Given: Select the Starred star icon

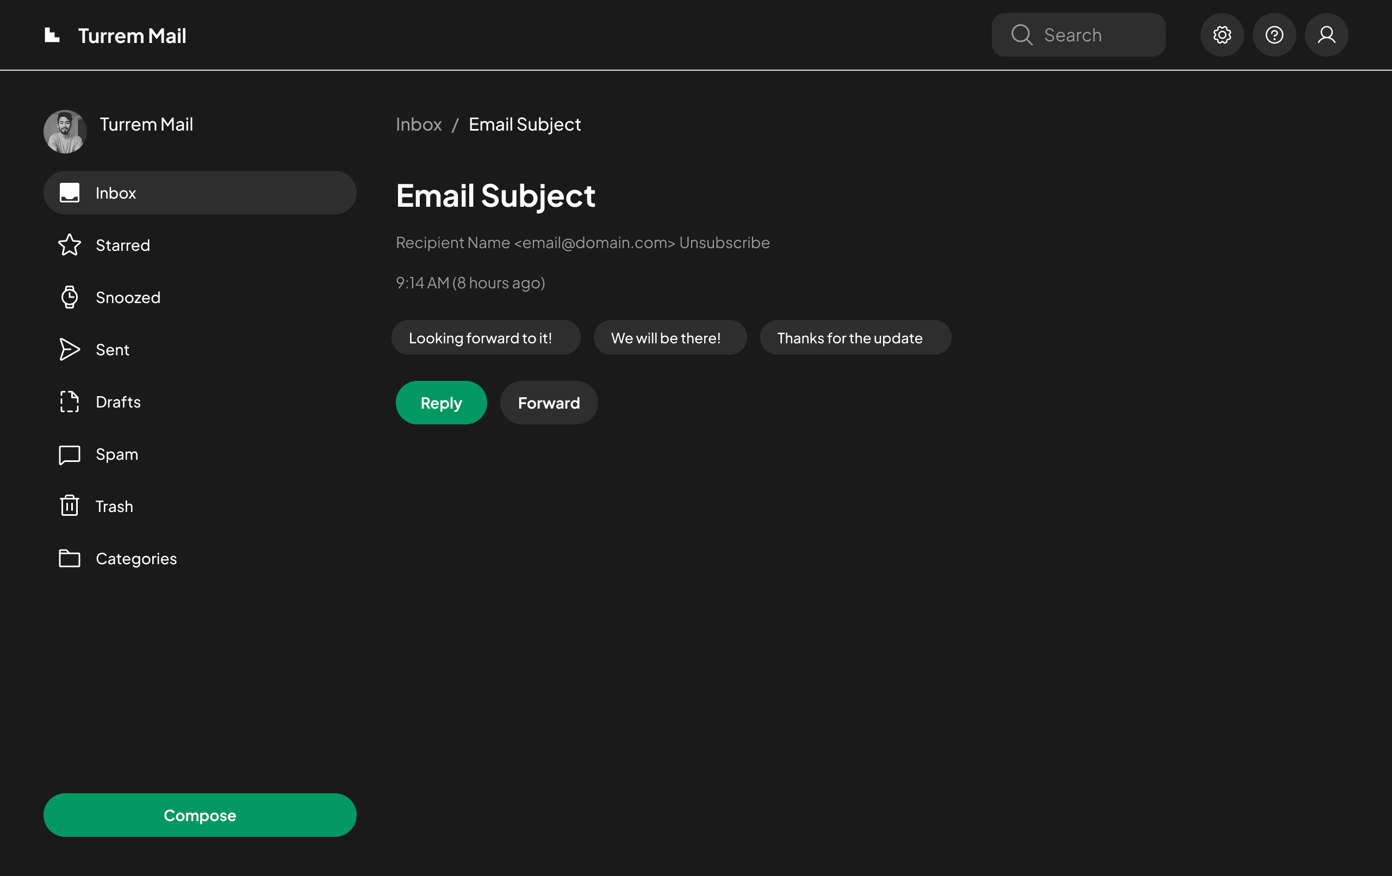Looking at the screenshot, I should pos(70,245).
